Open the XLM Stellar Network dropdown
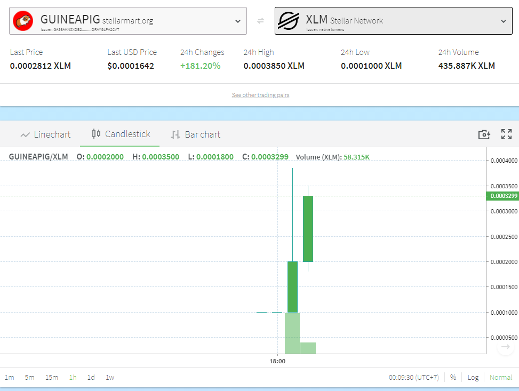 [x=394, y=21]
